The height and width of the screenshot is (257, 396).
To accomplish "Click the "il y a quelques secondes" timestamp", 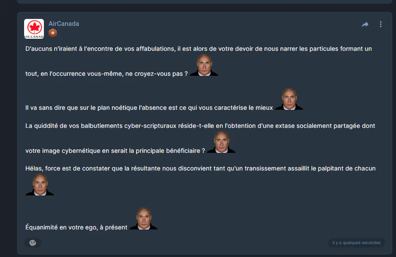I will [x=356, y=243].
